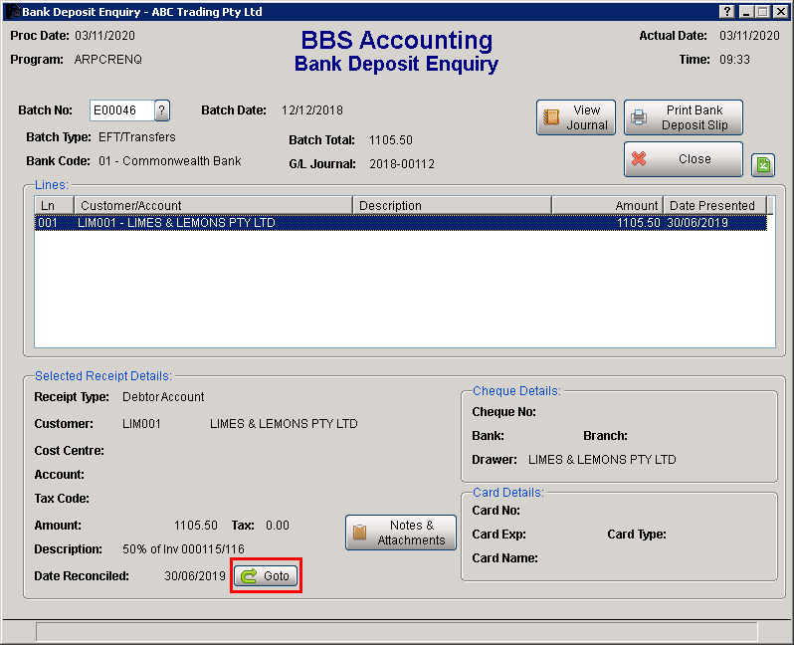Click the description text 50% of Inv 000115/116
The height and width of the screenshot is (645, 794).
tap(183, 549)
